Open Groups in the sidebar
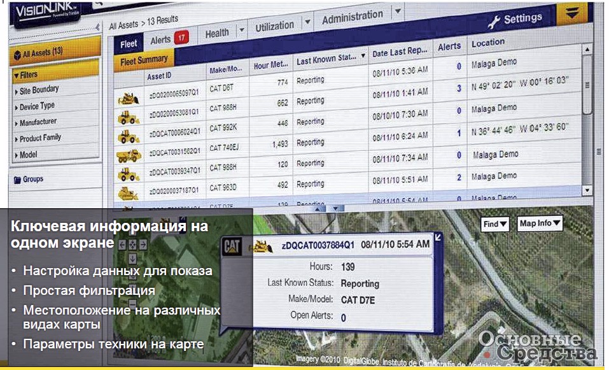 tap(33, 179)
